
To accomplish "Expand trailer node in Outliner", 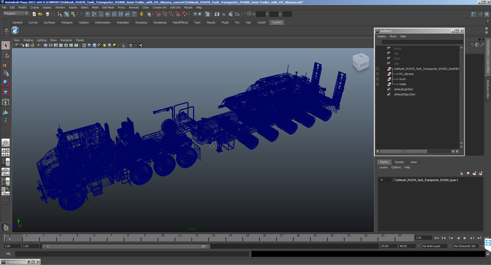I will (x=377, y=84).
